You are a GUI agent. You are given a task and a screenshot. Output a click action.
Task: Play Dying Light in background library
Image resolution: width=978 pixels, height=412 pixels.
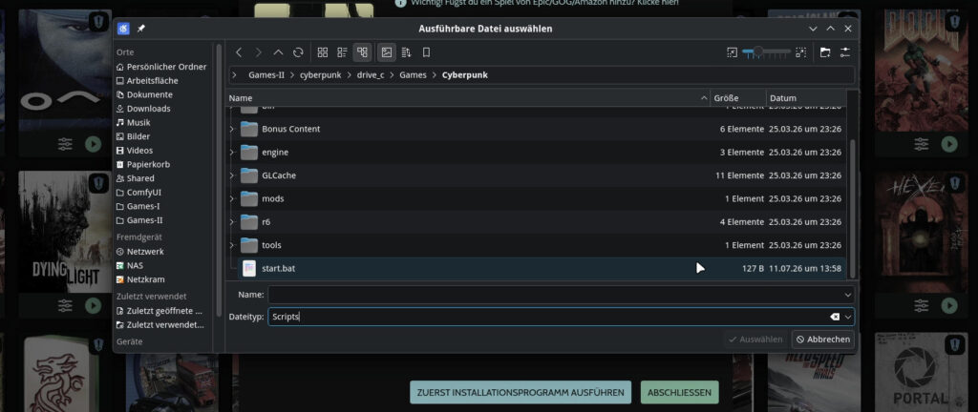(93, 305)
